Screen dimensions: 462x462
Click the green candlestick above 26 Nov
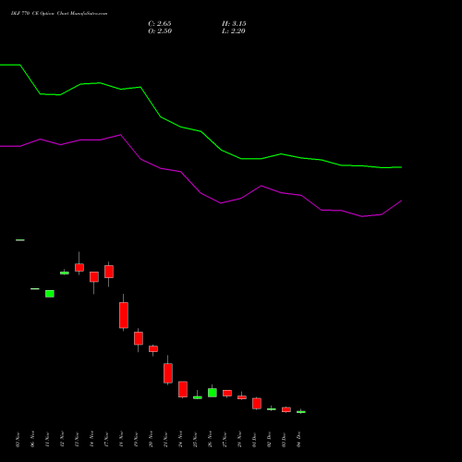pos(213,393)
